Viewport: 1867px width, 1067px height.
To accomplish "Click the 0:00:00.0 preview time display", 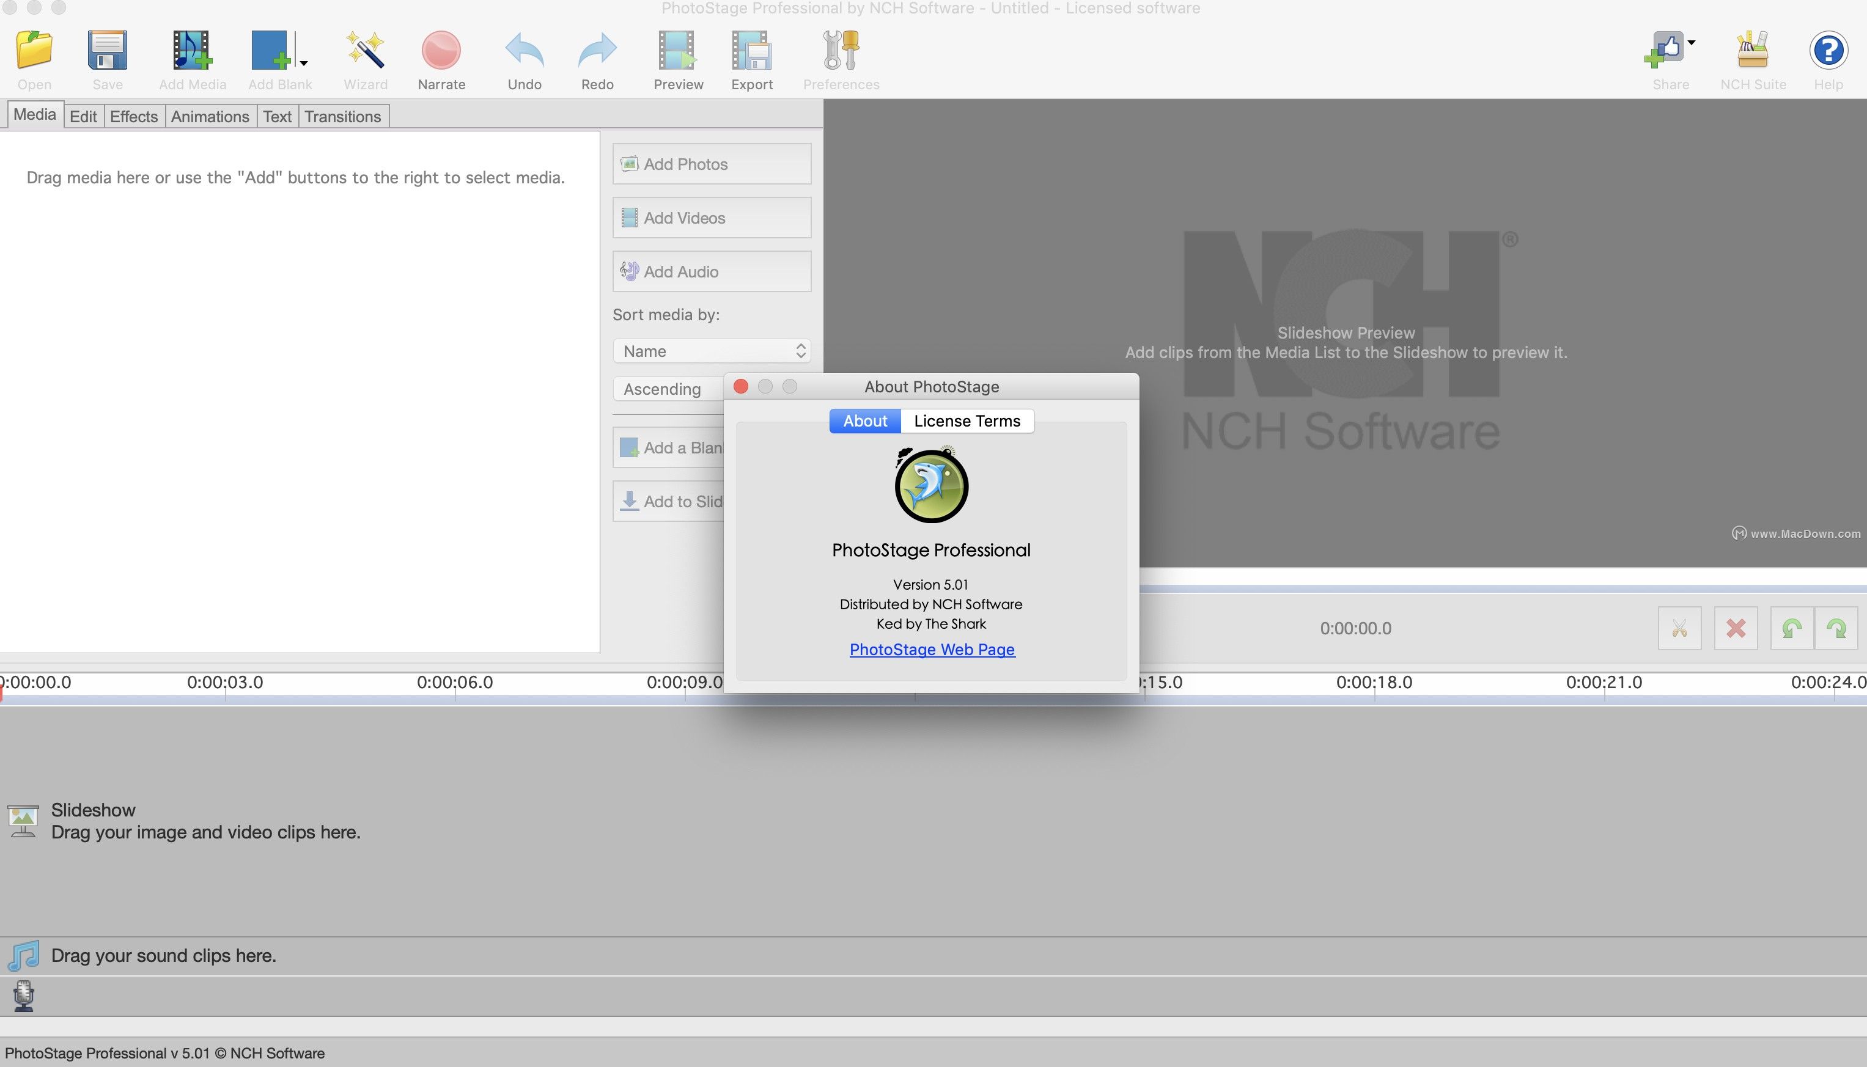I will click(1355, 628).
